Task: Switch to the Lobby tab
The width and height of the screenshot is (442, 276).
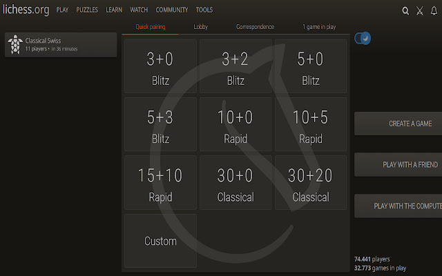Action: click(201, 27)
